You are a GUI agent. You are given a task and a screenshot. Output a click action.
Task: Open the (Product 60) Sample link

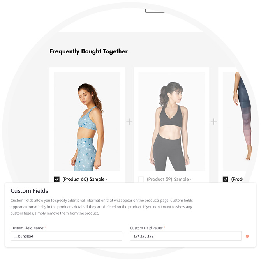click(x=85, y=179)
